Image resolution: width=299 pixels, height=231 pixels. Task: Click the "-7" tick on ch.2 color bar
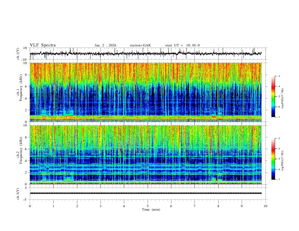278,179
